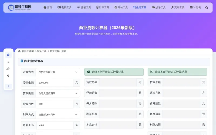Screen dimensions: 216x135
Task: Open 娱乐工具 menu
Action: point(158,8)
